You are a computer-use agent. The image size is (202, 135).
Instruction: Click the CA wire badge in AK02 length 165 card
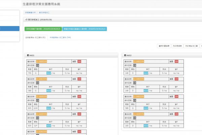[x=135, y=118]
